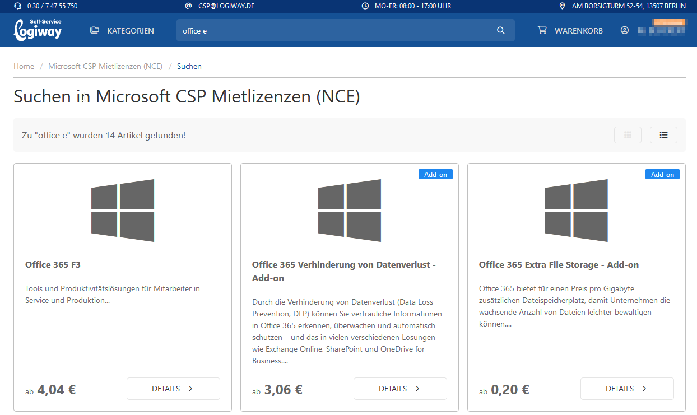
Task: Open details for Verhinderung von Datenverlust add-on
Action: [400, 389]
